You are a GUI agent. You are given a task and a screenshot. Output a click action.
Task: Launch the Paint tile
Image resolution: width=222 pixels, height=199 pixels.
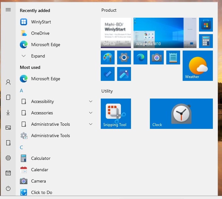pyautogui.click(x=108, y=57)
